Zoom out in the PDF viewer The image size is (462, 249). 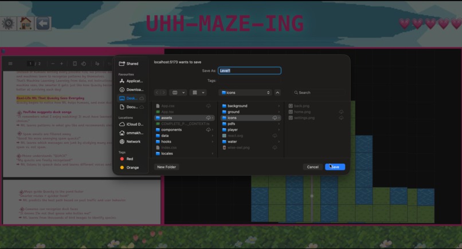pyautogui.click(x=53, y=64)
